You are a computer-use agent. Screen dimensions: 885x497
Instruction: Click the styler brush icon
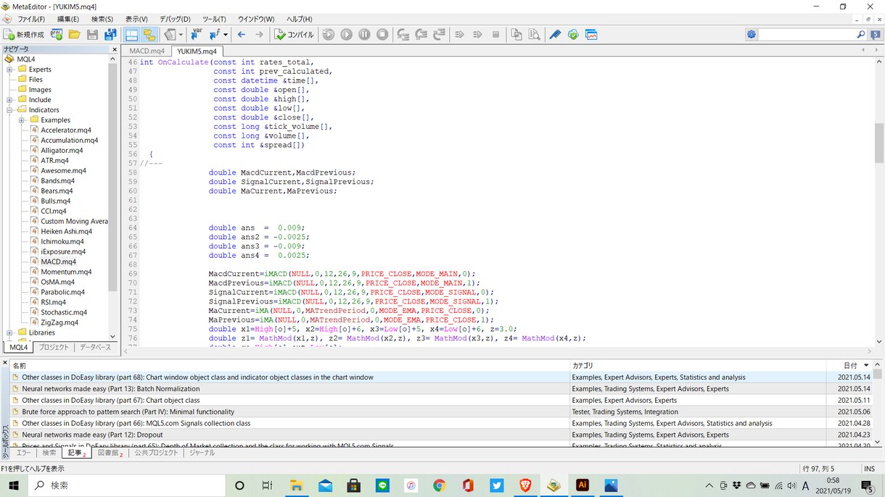555,34
